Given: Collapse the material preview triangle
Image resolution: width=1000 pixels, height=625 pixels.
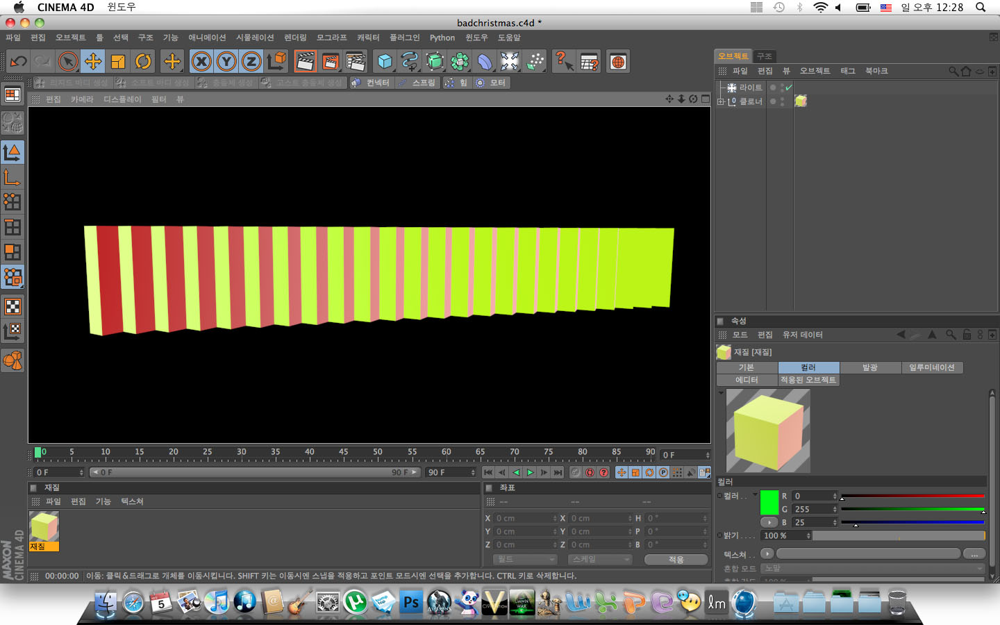Looking at the screenshot, I should coord(721,393).
